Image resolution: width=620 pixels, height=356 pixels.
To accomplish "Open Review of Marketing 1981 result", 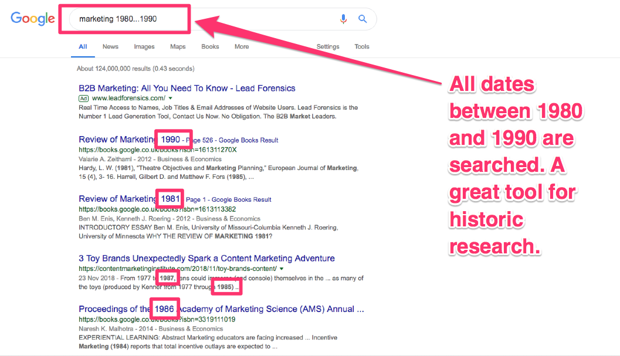I will [175, 199].
